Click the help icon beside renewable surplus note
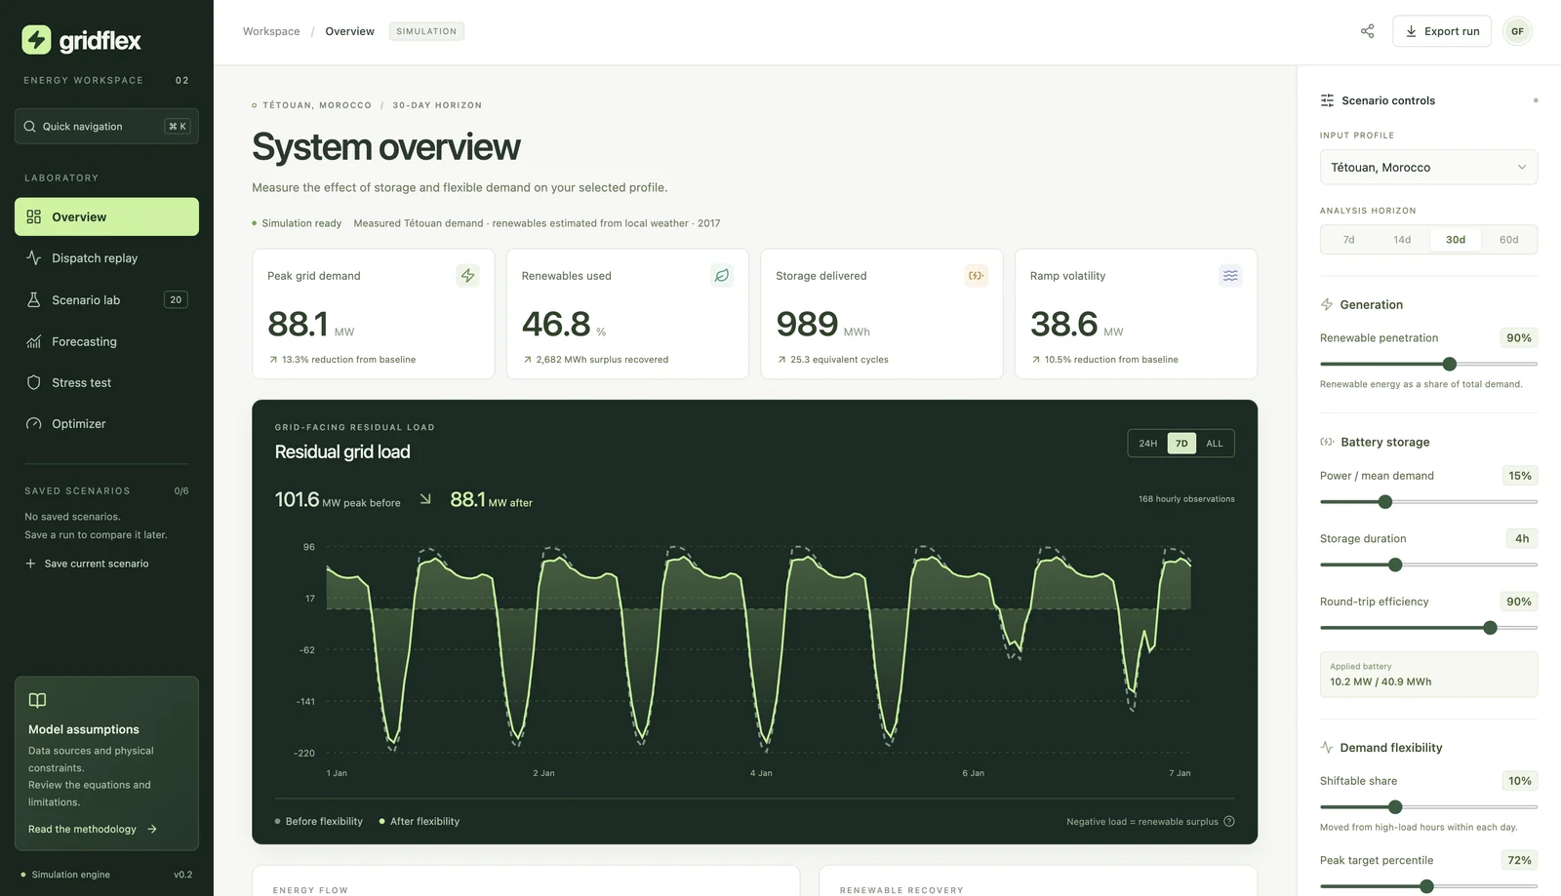 point(1229,821)
